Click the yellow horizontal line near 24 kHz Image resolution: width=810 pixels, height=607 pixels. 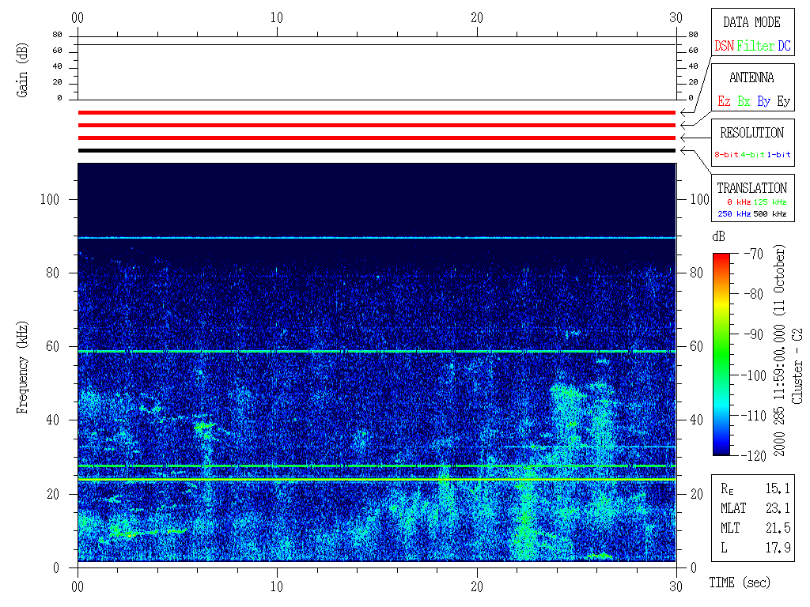pyautogui.click(x=377, y=479)
